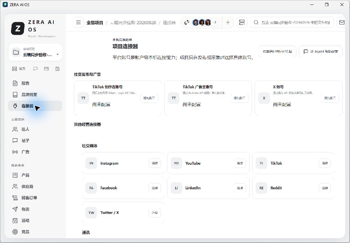The height and width of the screenshot is (243, 350).
Task: Add account for TikTok 创作者账号
Action: pos(149,98)
